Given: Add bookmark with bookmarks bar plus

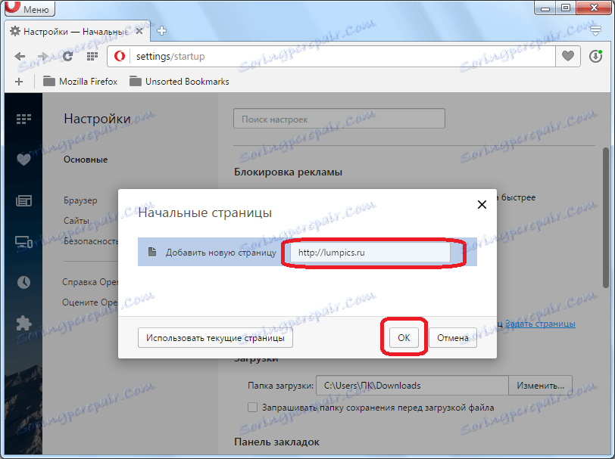Looking at the screenshot, I should [x=19, y=82].
